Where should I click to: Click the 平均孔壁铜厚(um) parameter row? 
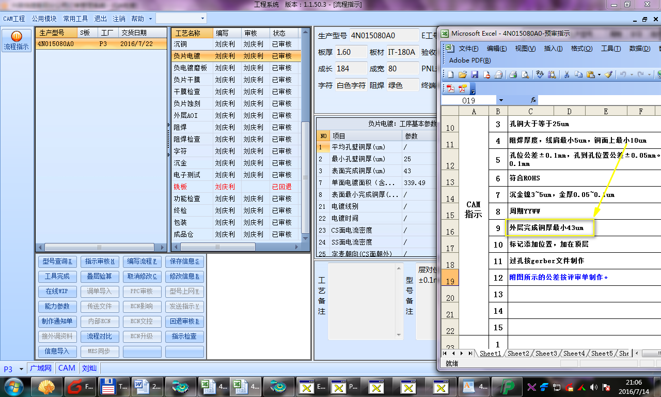pyautogui.click(x=376, y=147)
